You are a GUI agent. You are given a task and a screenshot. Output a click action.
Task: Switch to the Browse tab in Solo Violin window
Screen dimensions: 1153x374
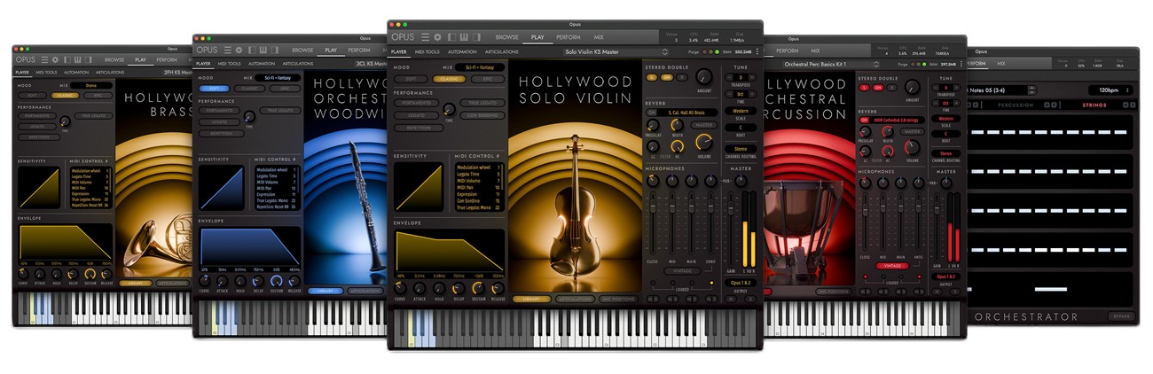pyautogui.click(x=506, y=37)
